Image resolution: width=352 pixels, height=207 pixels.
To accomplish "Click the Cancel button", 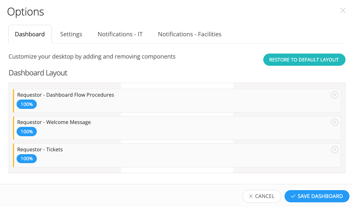I will [x=262, y=196].
